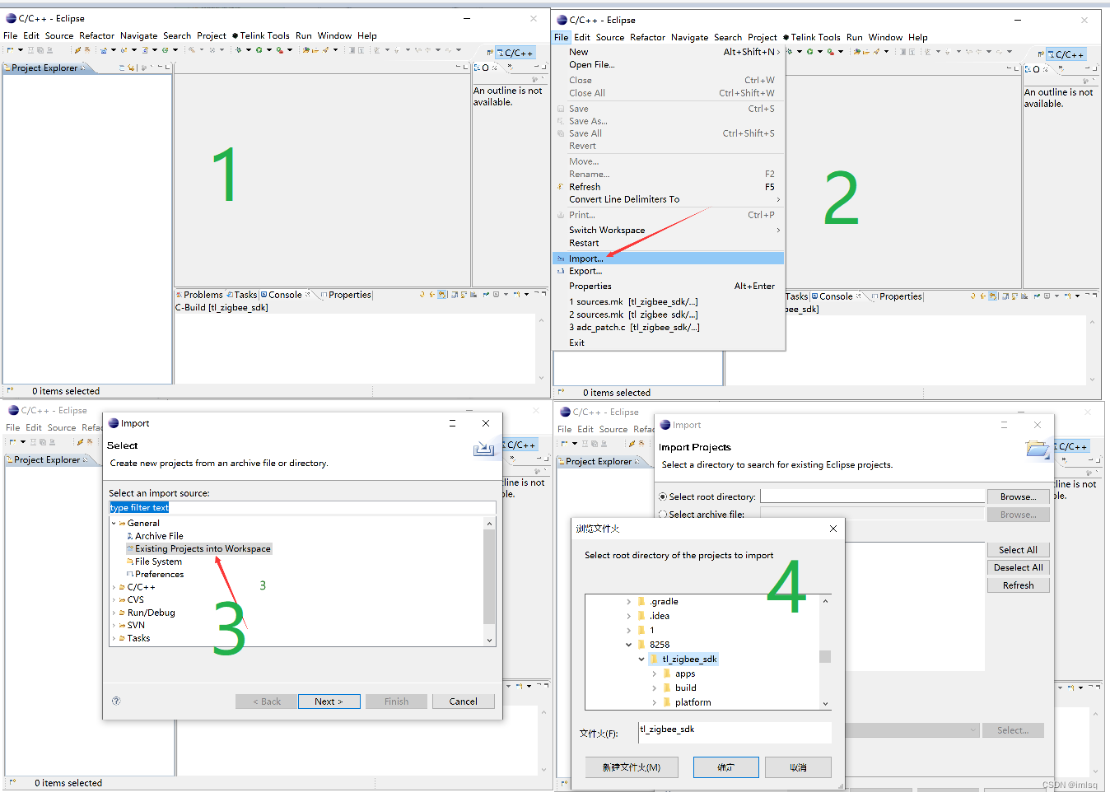Image resolution: width=1110 pixels, height=797 pixels.
Task: Collapse the 8258 folder in the browse tree
Action: click(628, 645)
